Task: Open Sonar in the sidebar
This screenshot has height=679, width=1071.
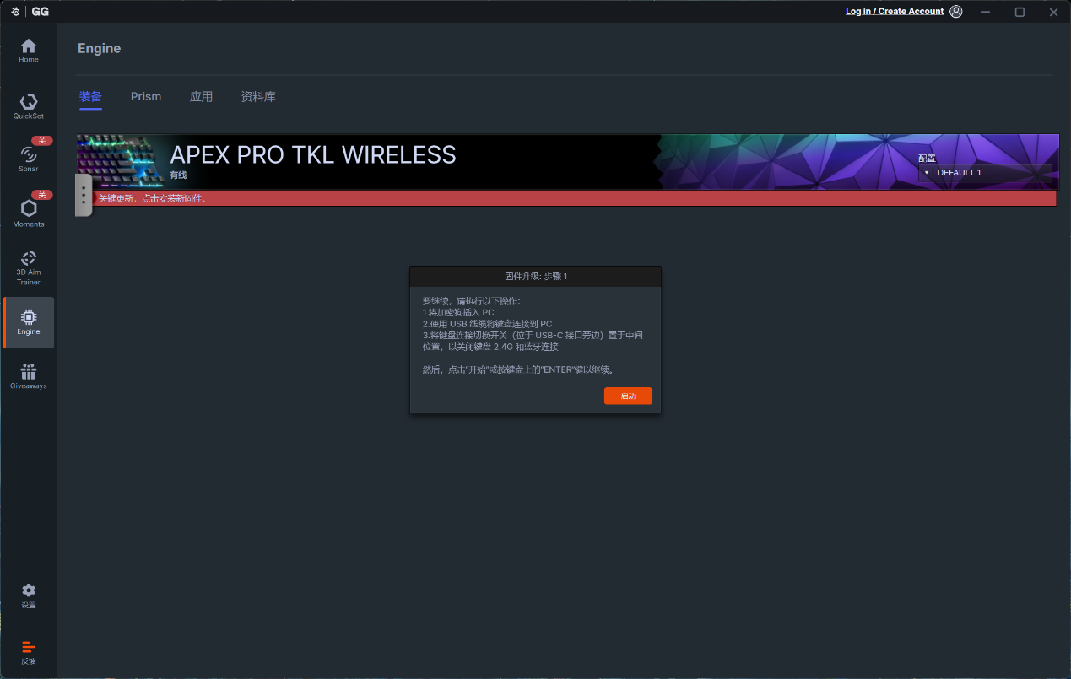Action: pyautogui.click(x=29, y=159)
